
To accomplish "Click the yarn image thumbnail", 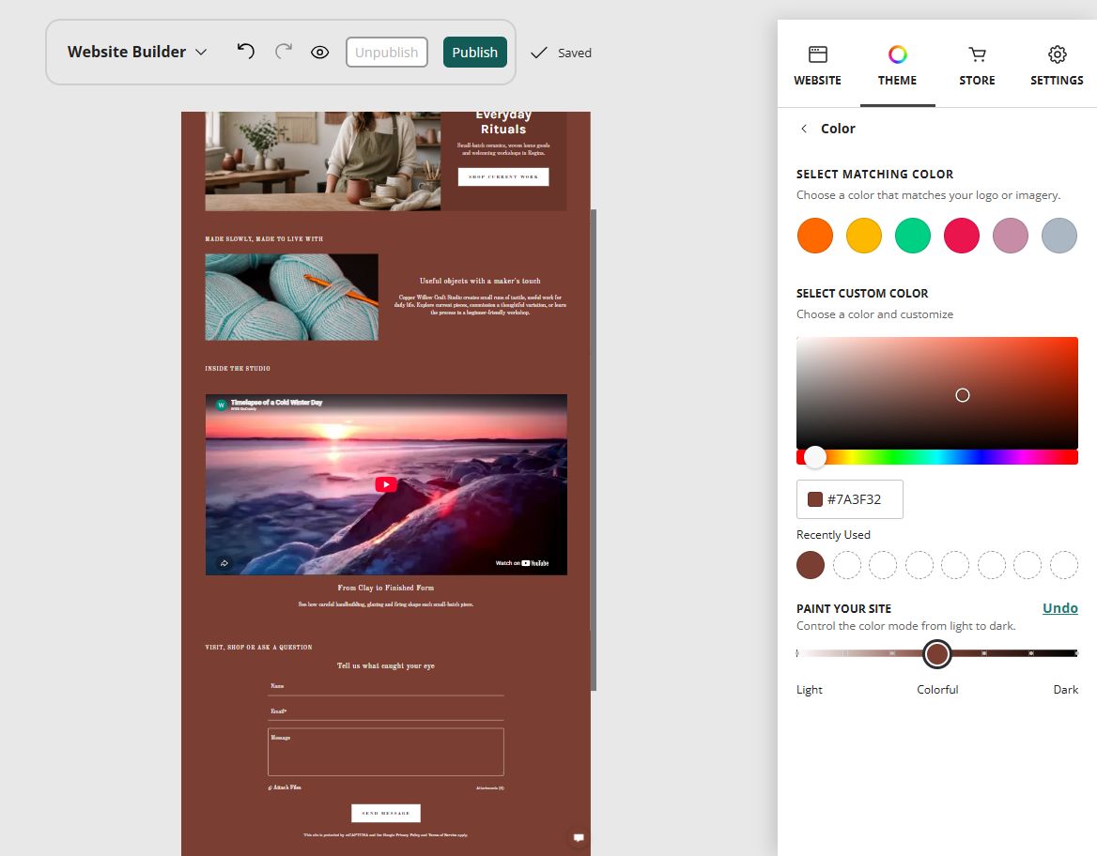I will tap(292, 298).
